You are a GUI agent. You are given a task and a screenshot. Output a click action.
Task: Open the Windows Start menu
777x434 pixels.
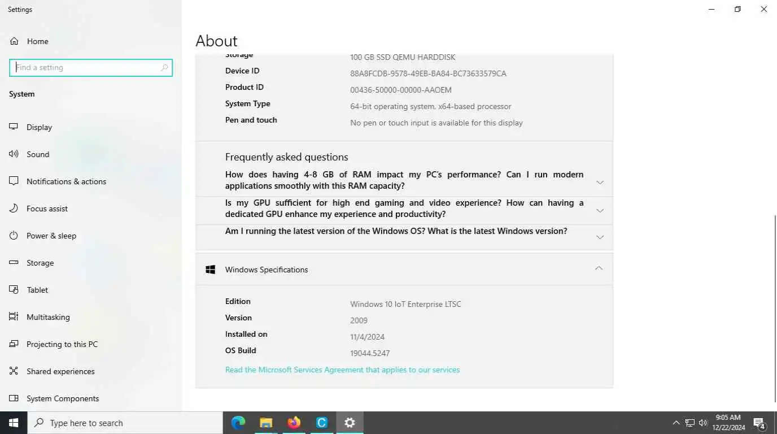tap(14, 423)
